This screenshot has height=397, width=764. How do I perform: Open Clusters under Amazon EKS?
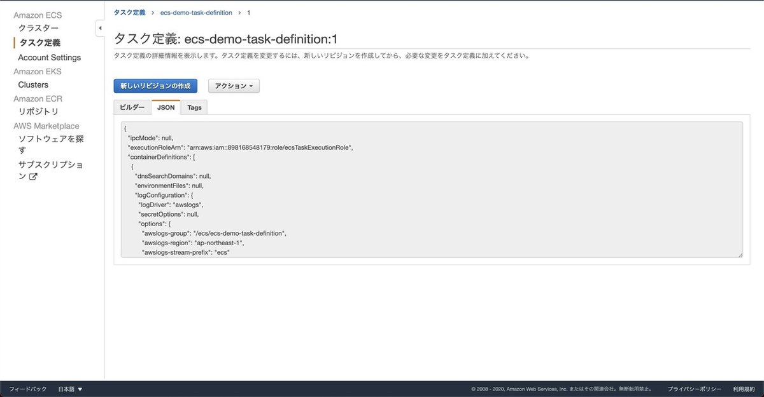pos(33,84)
